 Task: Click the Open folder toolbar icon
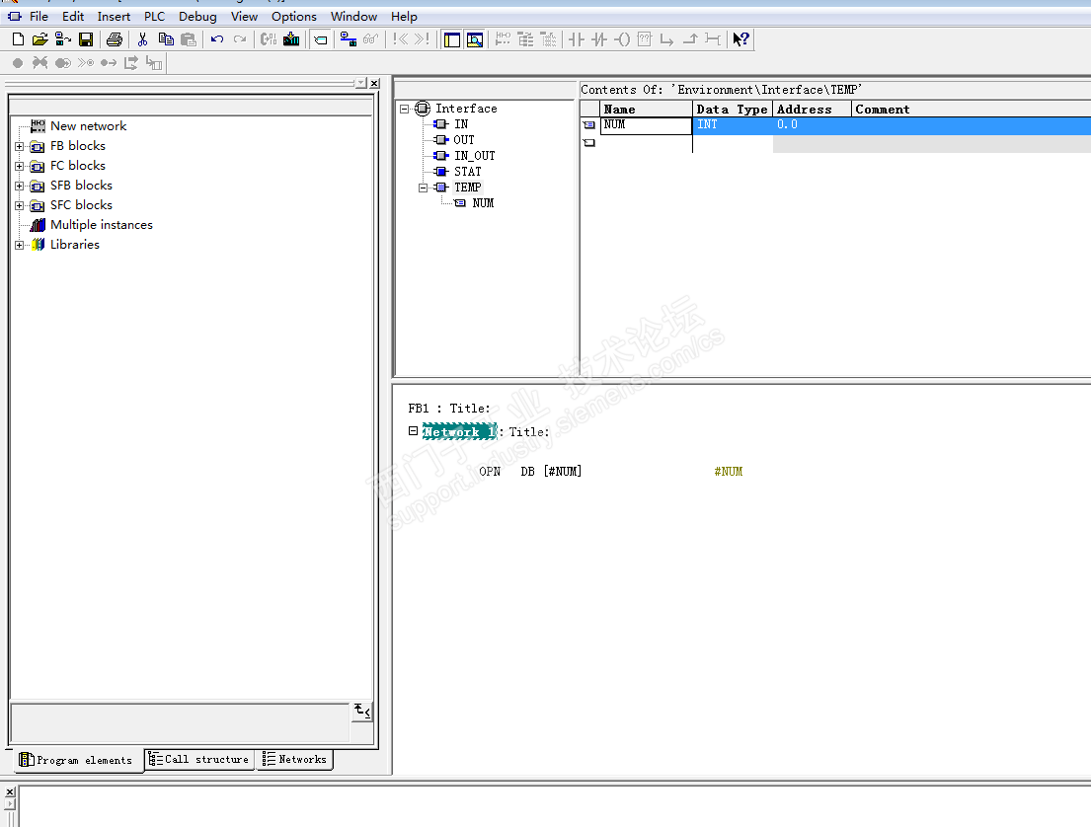pos(39,39)
